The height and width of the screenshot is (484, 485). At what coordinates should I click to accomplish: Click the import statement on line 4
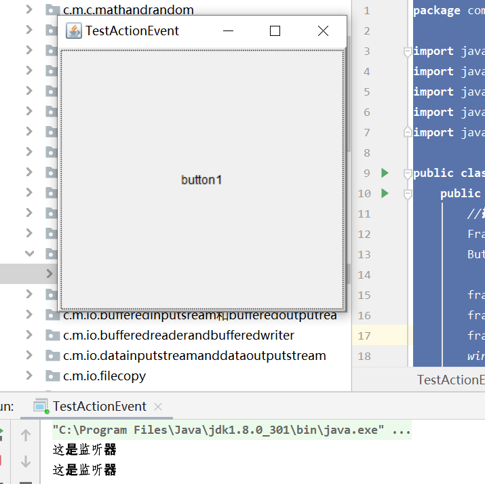coord(449,71)
